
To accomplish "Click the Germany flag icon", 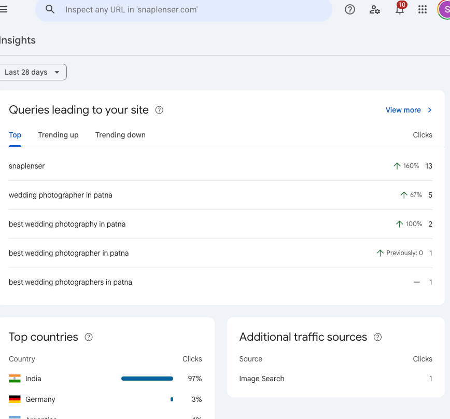I will click(x=15, y=399).
